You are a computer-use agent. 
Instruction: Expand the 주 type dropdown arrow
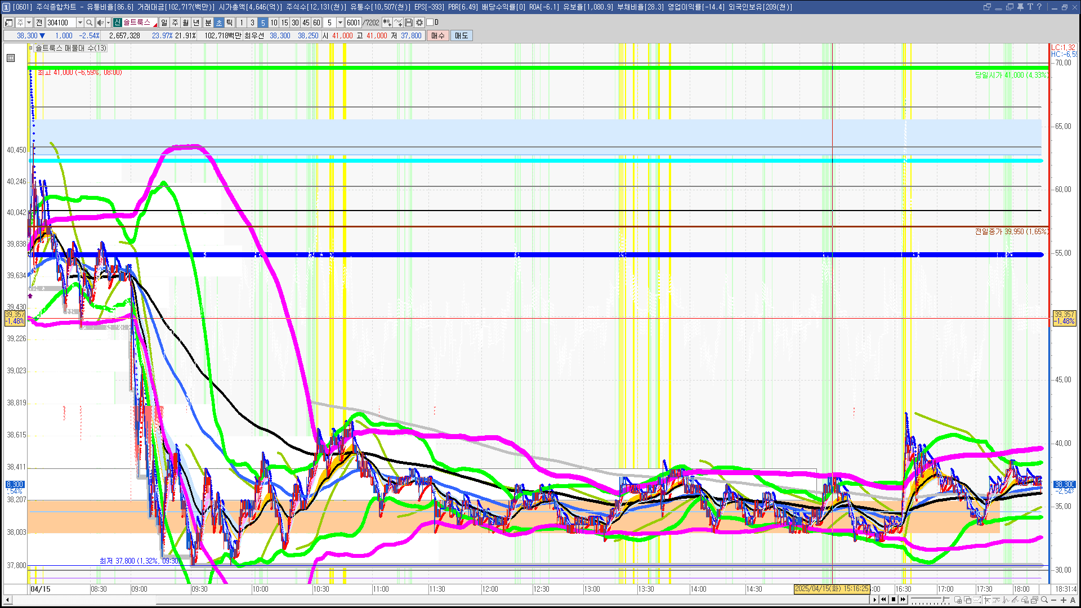pyautogui.click(x=29, y=23)
